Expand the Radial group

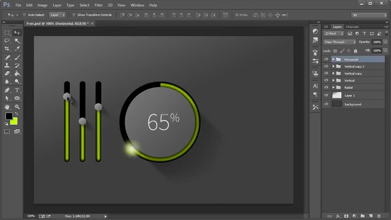tap(333, 87)
